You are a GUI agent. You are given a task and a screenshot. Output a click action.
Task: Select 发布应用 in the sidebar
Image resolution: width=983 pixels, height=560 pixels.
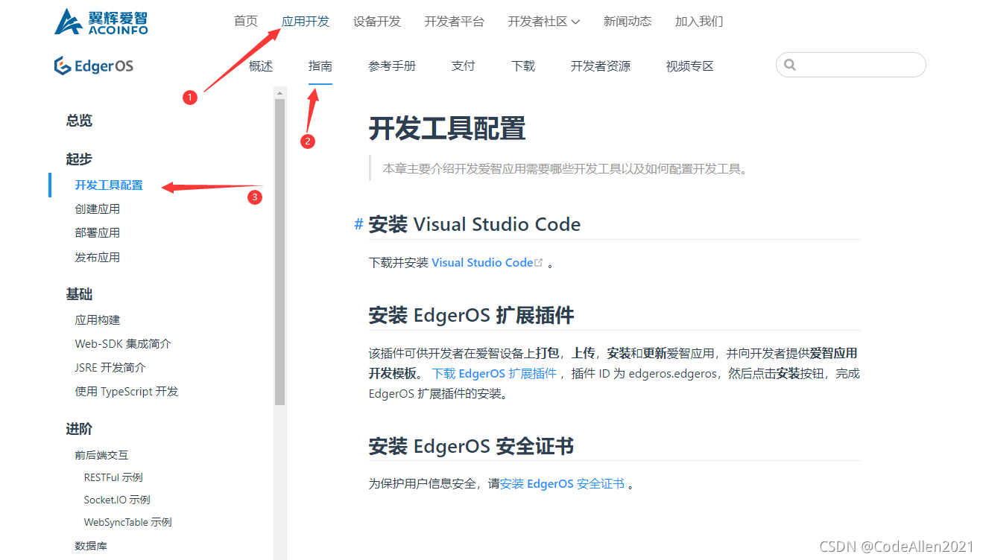coord(98,258)
